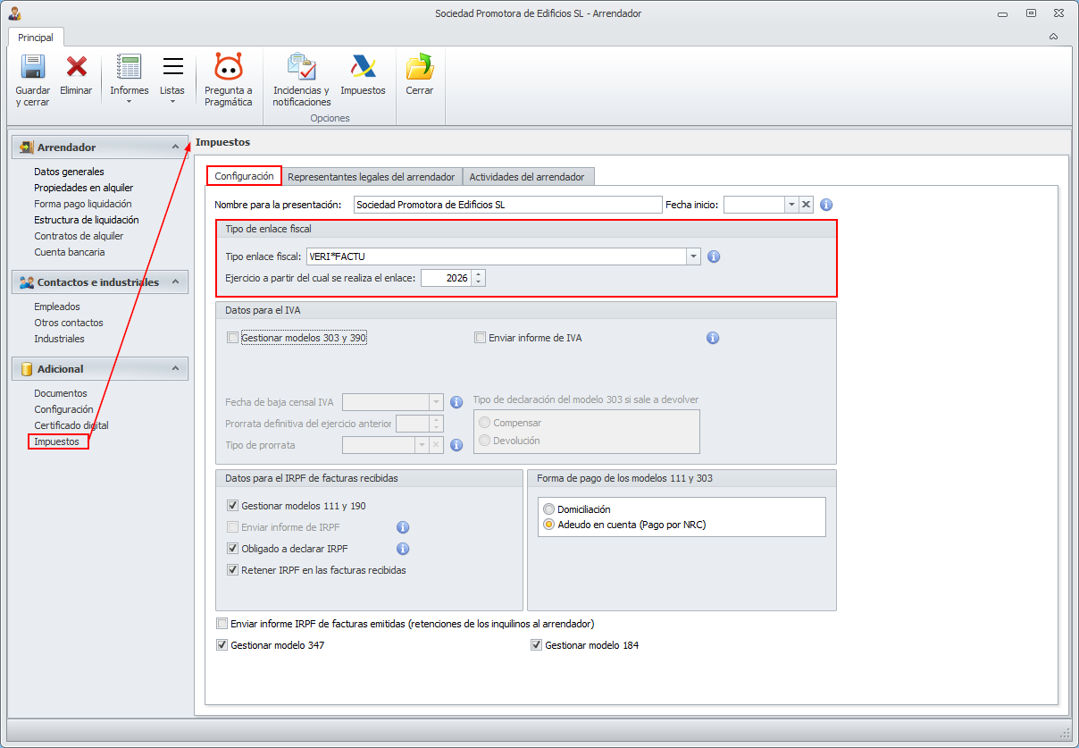
Task: Click info icon beside Obligado a declarar IRPF
Action: 403,549
